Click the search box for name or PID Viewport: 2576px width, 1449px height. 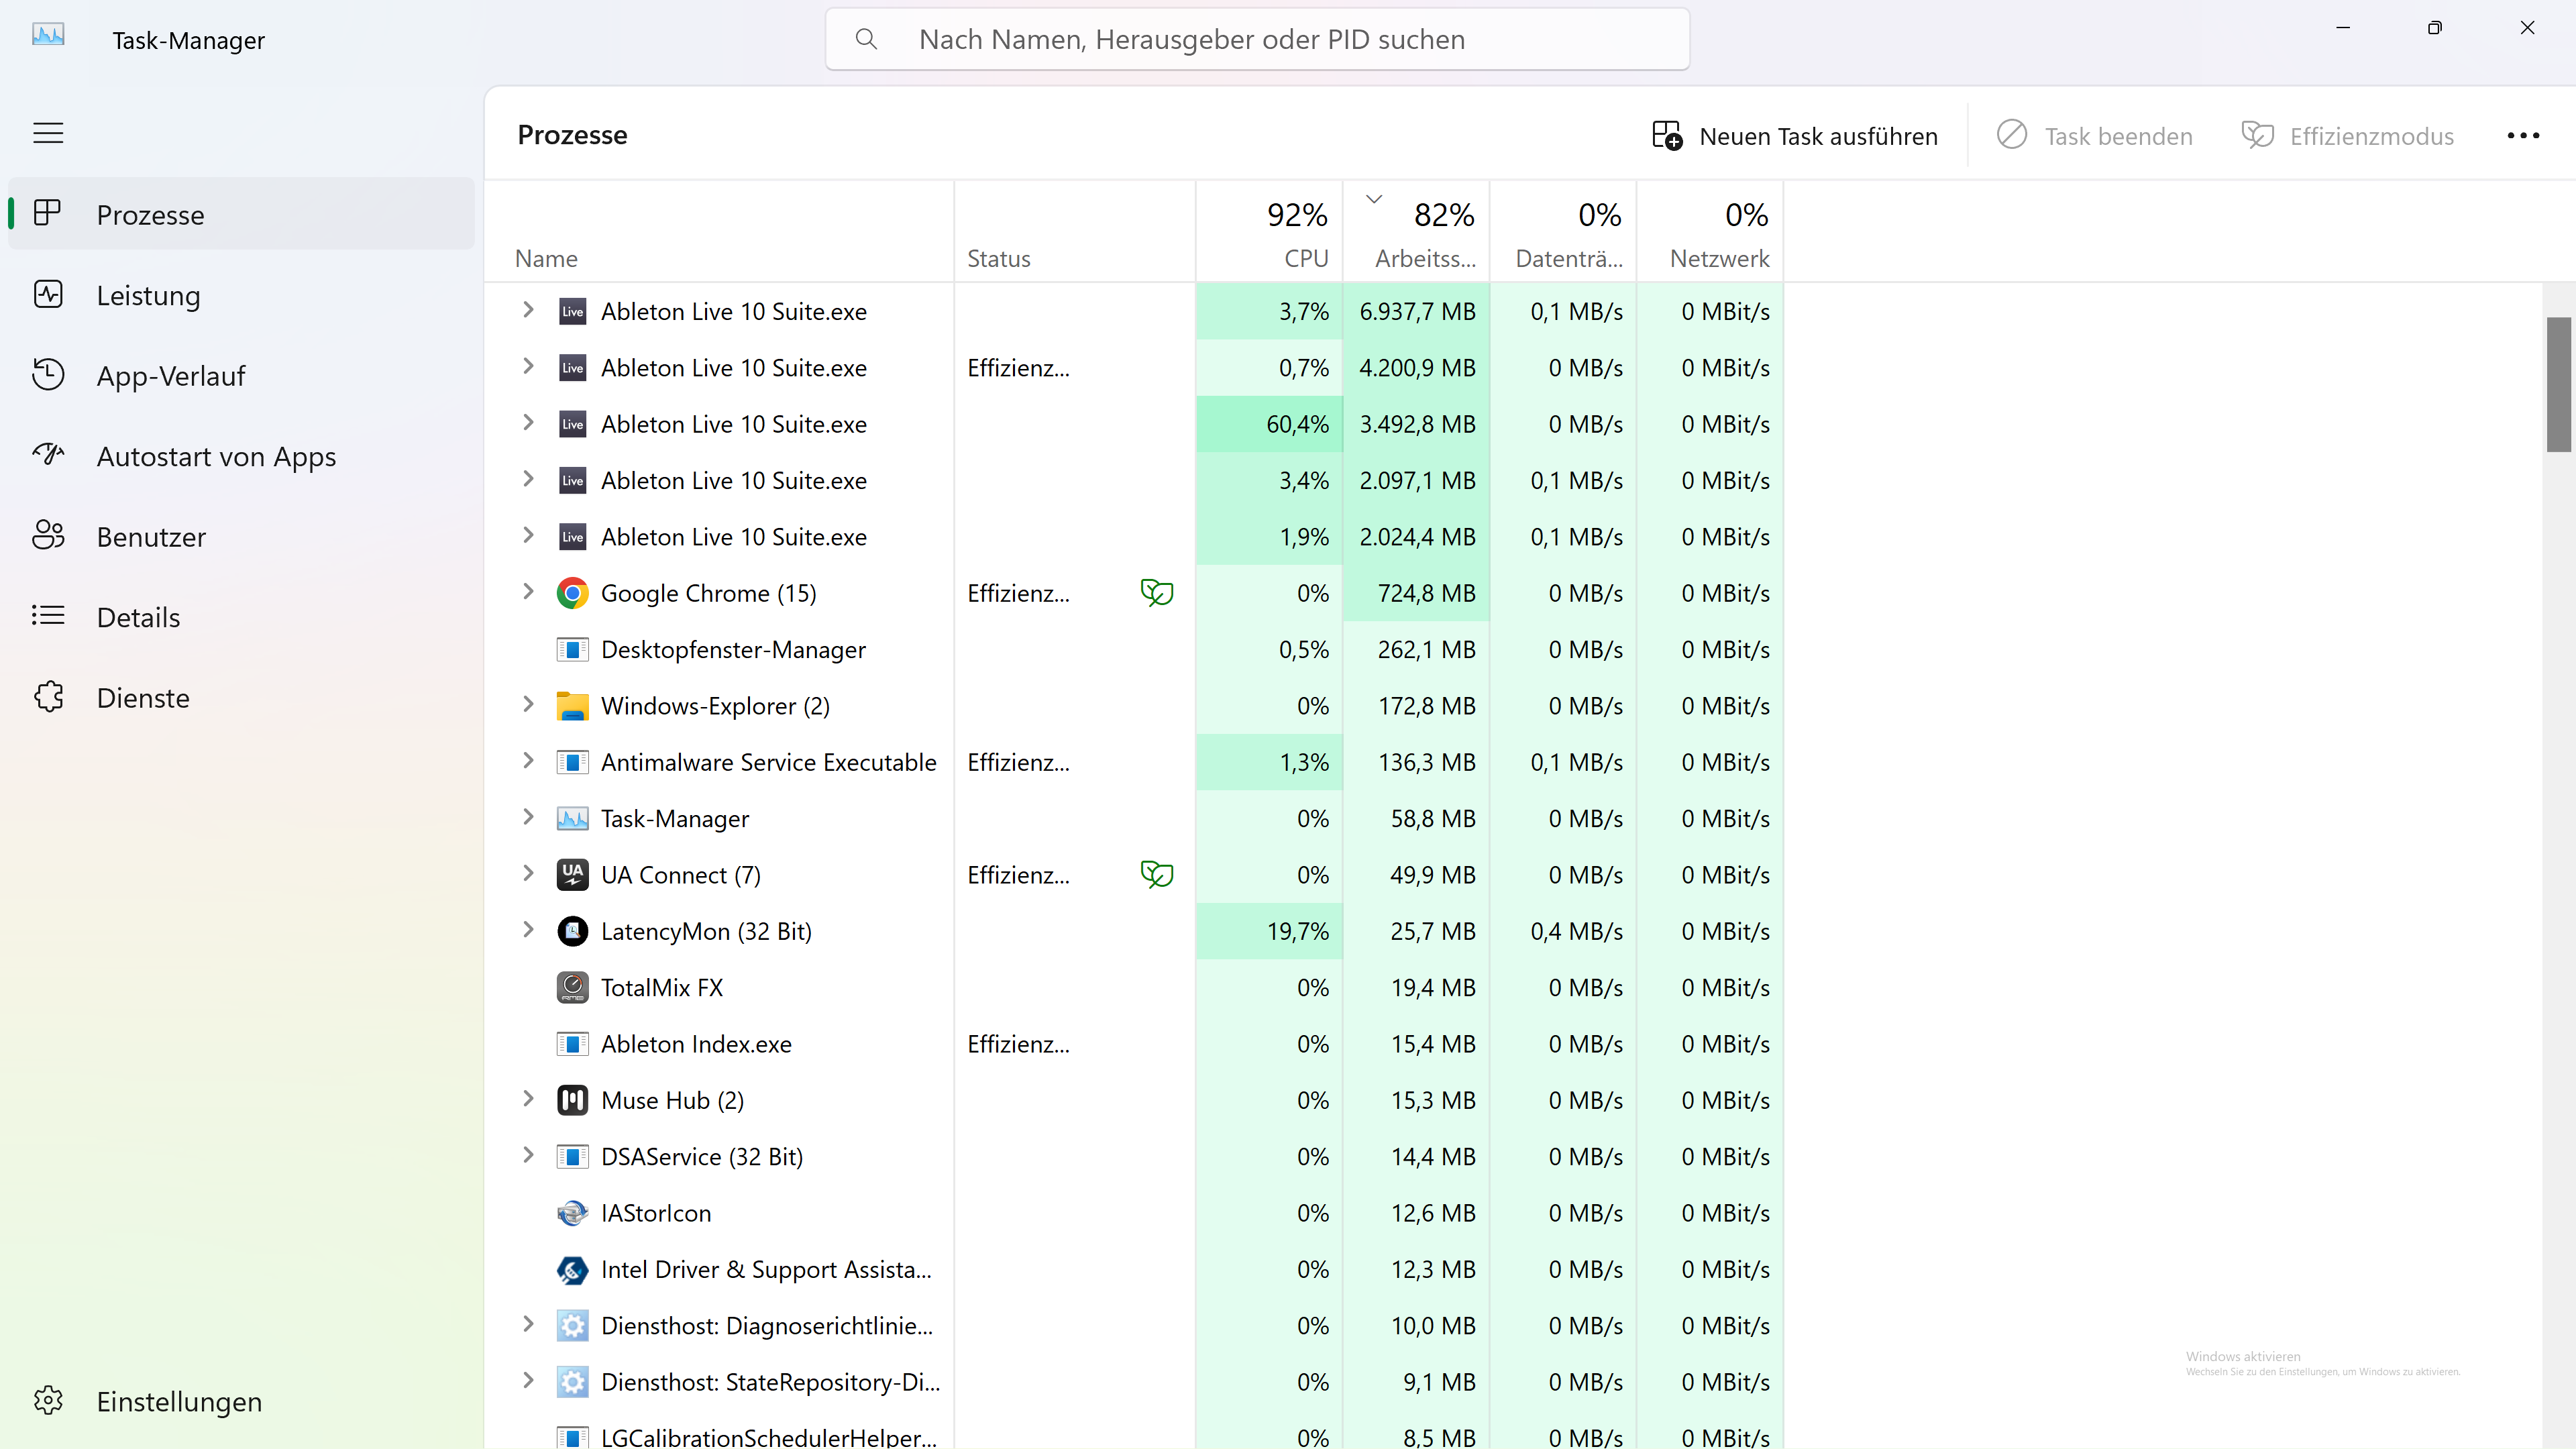click(1257, 39)
